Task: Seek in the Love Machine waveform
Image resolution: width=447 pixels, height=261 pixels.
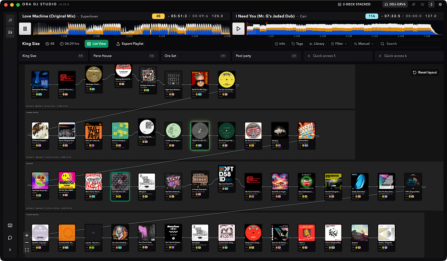Action: pos(132,29)
